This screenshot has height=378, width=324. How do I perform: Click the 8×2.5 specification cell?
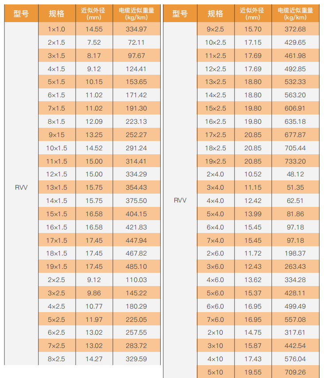[56, 359]
